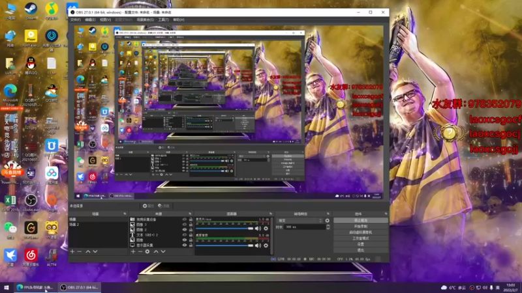The height and width of the screenshot is (293, 522).
Task: Open the 场景集合(S) menu in OBS
Action: (x=145, y=20)
